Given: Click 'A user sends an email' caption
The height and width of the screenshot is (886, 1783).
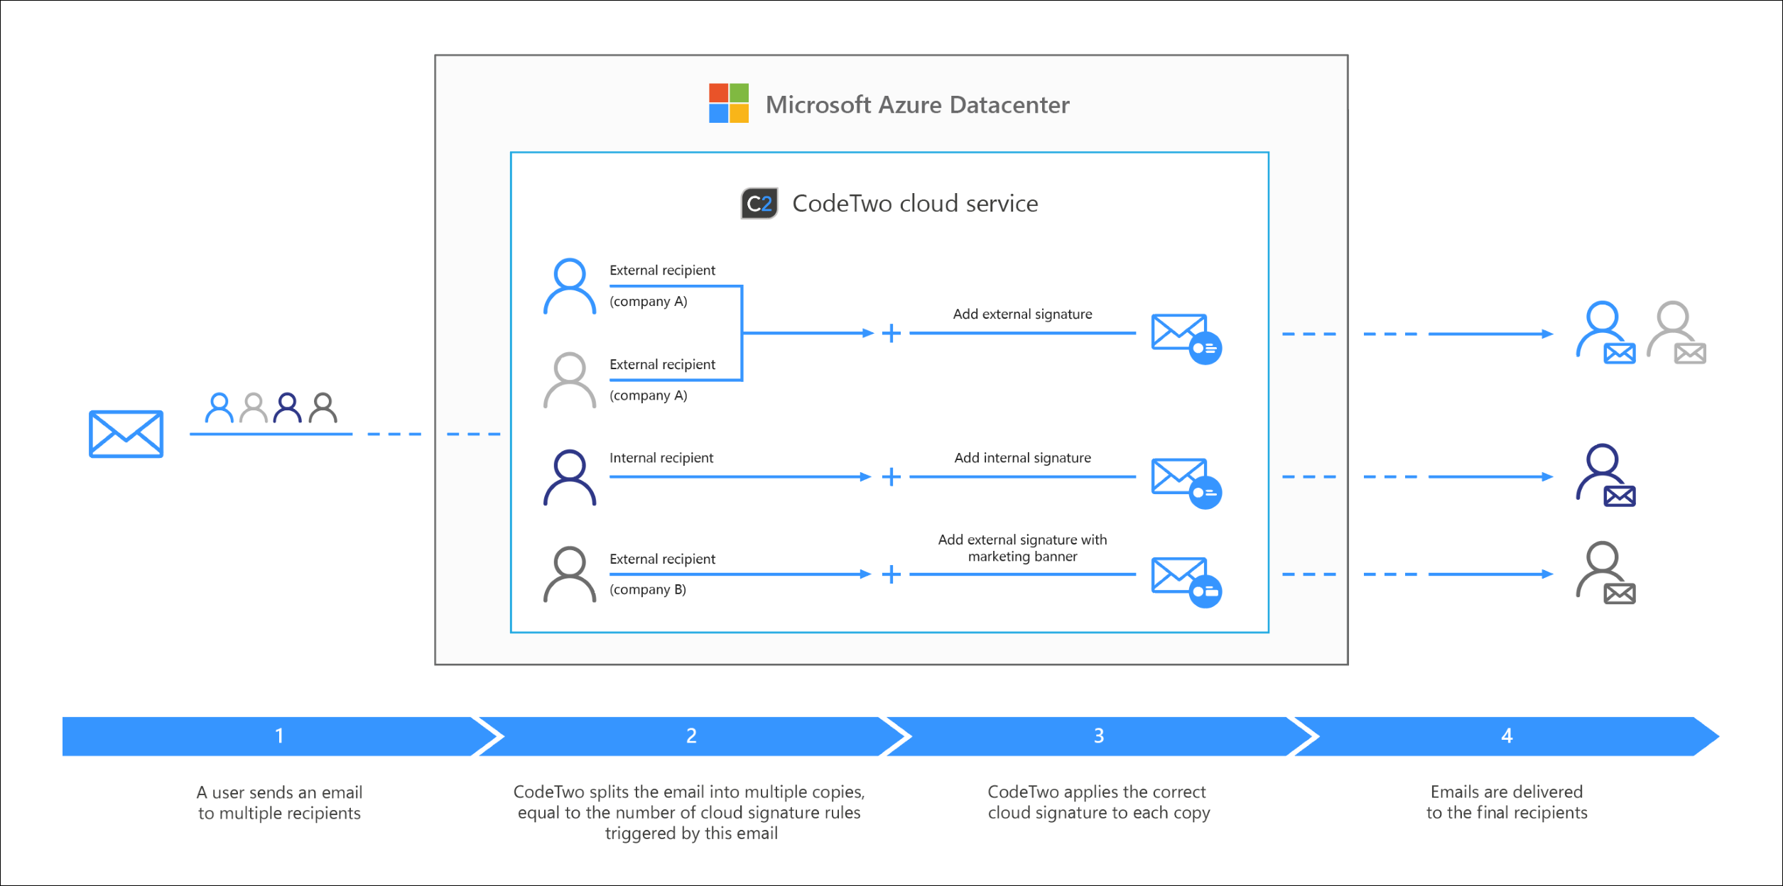Looking at the screenshot, I should (279, 803).
